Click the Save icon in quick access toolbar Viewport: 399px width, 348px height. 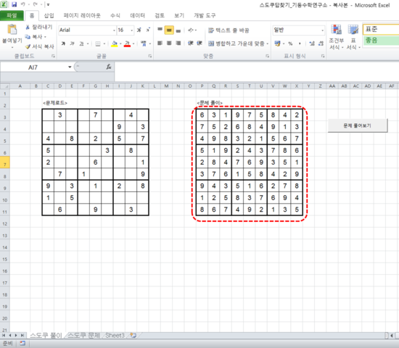point(15,4)
